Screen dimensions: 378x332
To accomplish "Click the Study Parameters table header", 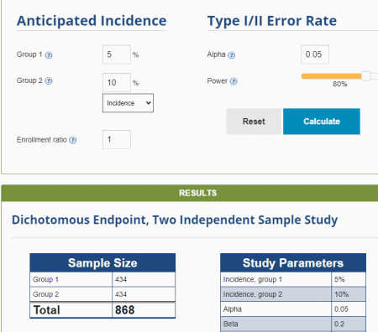I will (x=293, y=262).
